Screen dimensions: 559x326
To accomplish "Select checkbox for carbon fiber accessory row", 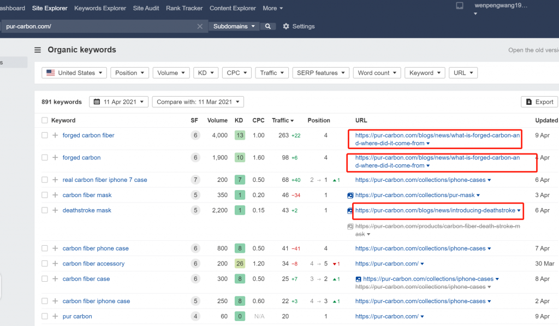I will click(x=45, y=264).
